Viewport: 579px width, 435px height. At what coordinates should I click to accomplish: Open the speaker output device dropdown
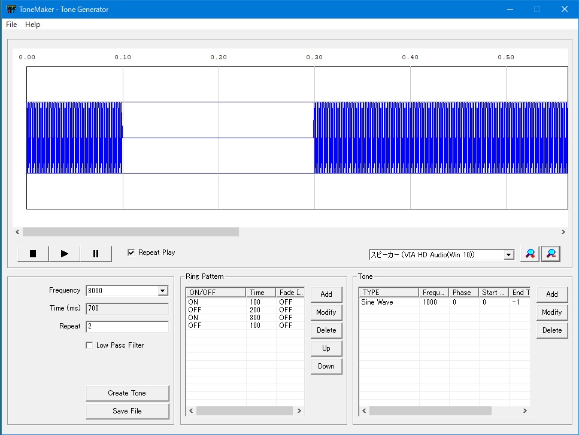coord(508,254)
